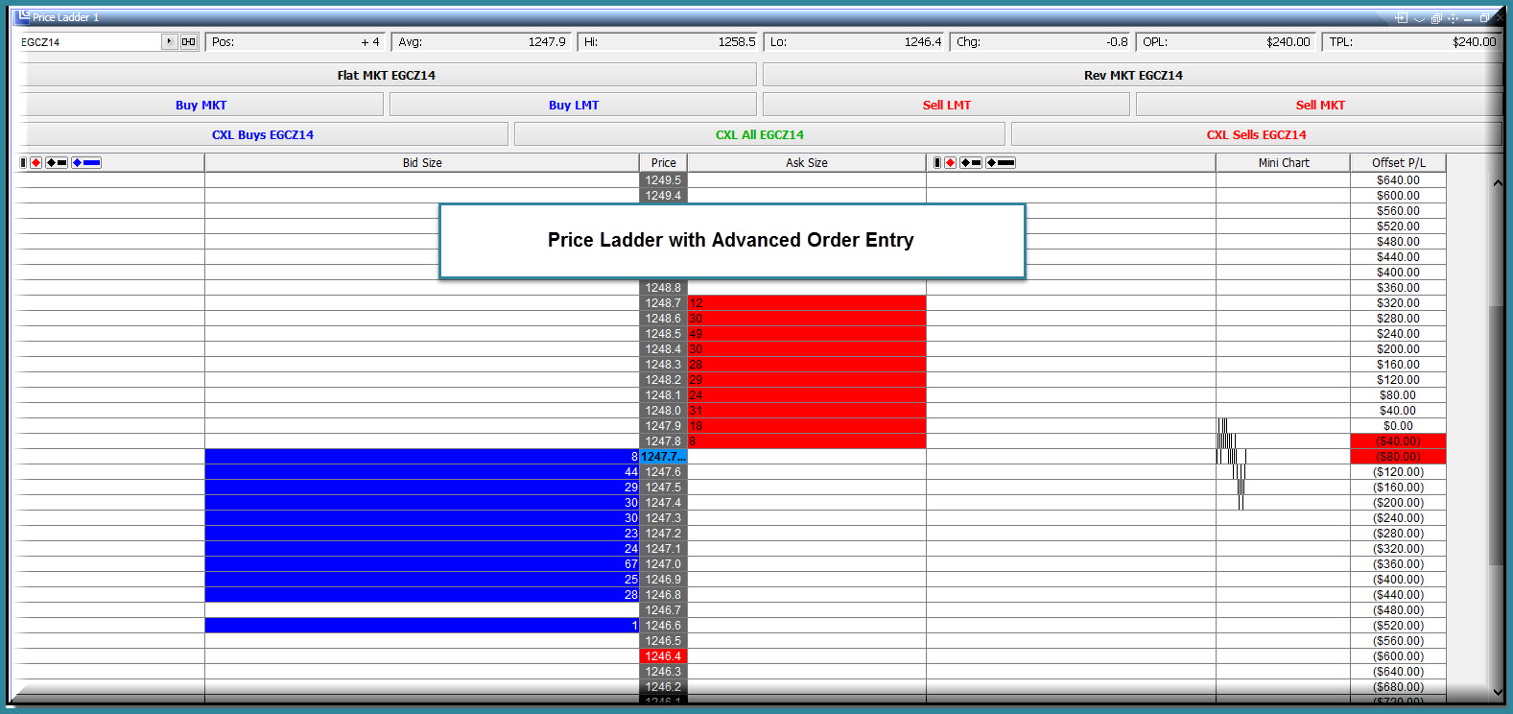Screen dimensions: 1513x714
Task: Click the ask size 31 cell at 1248.0
Action: (807, 411)
